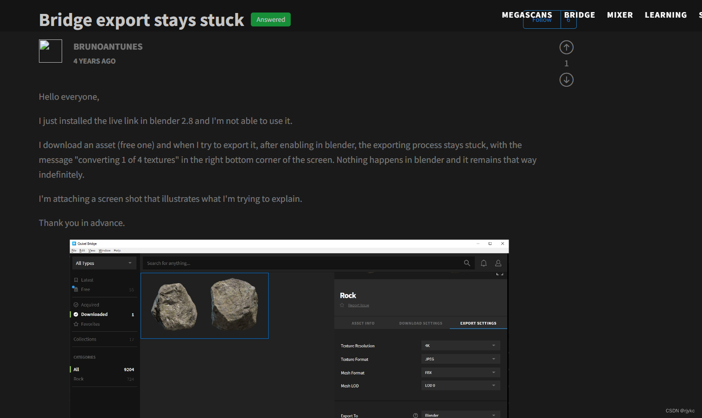Click Export To help question icon
Image resolution: width=702 pixels, height=418 pixels.
[x=415, y=416]
